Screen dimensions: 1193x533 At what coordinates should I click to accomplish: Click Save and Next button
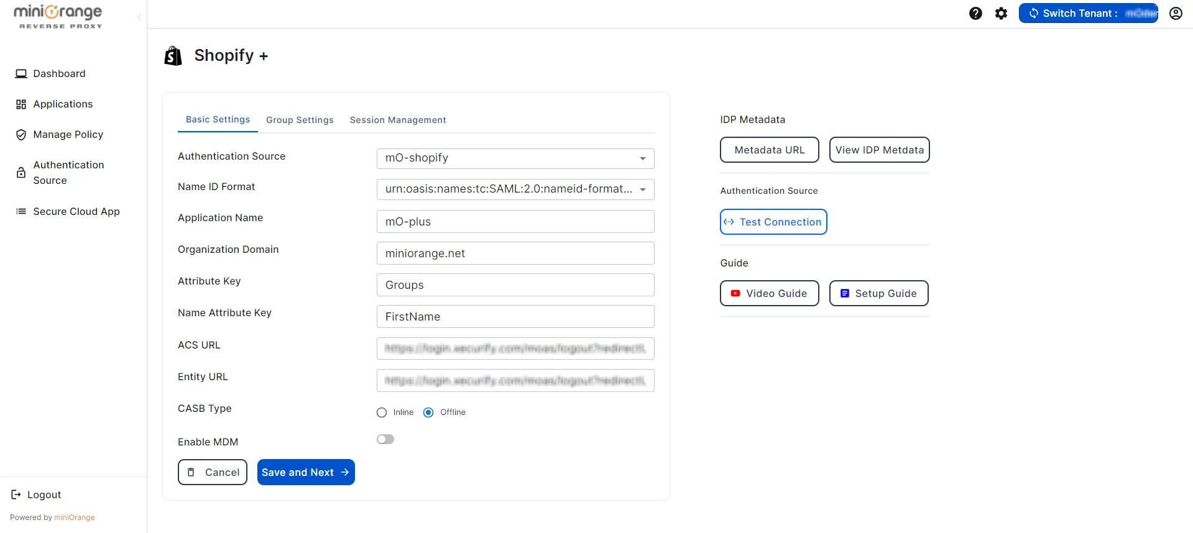pos(306,472)
